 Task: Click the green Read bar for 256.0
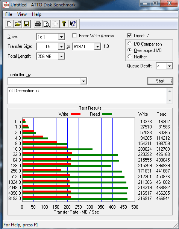coord(72,172)
